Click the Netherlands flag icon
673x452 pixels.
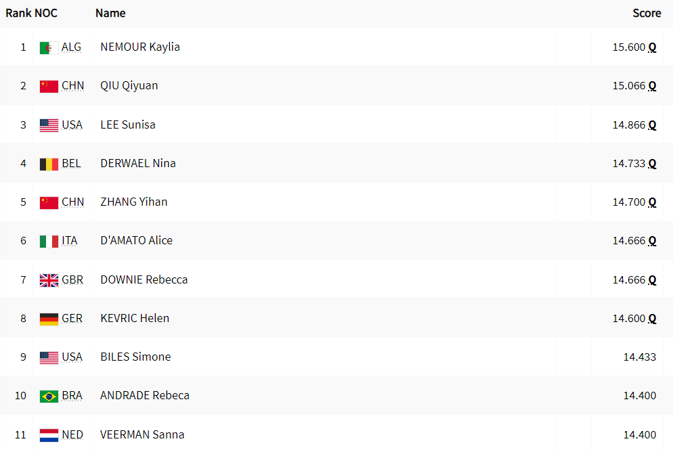click(49, 435)
